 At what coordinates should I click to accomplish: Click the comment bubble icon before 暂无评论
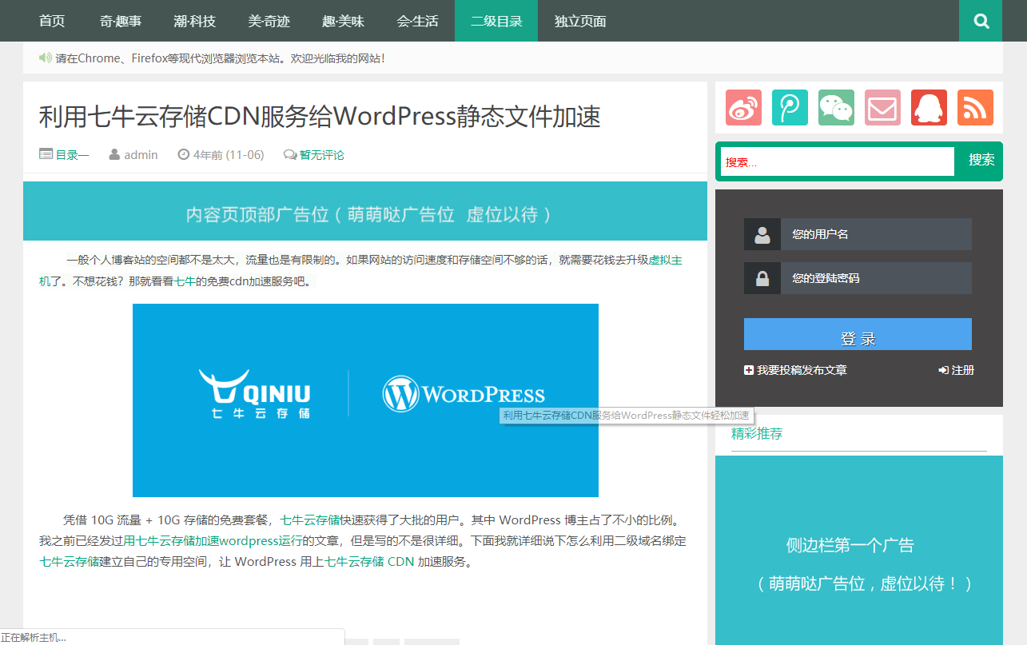pos(290,154)
